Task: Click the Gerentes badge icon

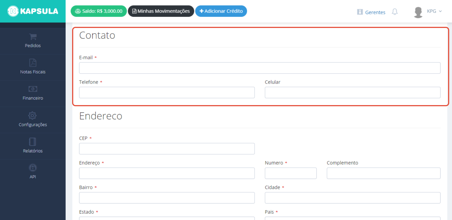Action: pyautogui.click(x=360, y=12)
